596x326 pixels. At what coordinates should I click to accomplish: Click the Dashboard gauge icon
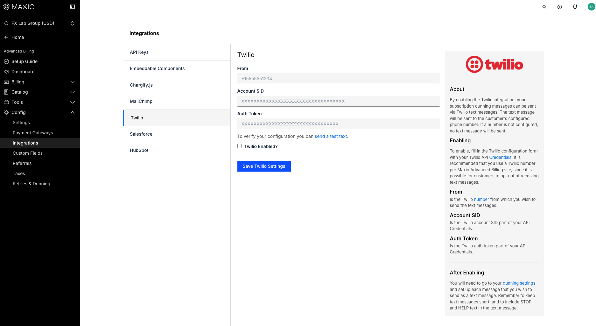click(x=6, y=72)
